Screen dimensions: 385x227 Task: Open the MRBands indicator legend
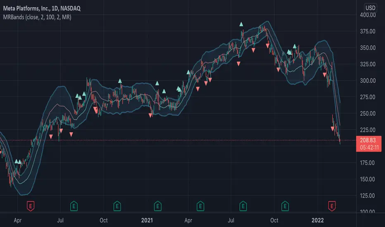[x=37, y=17]
